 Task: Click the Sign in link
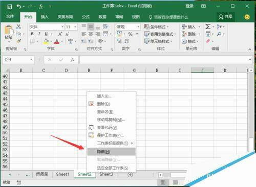point(189,6)
